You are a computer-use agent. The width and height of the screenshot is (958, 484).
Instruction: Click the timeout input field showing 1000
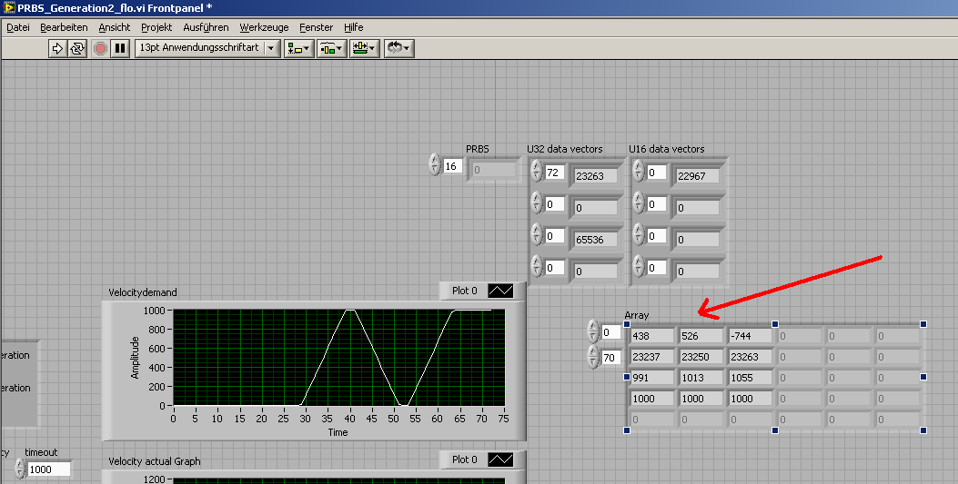point(48,469)
